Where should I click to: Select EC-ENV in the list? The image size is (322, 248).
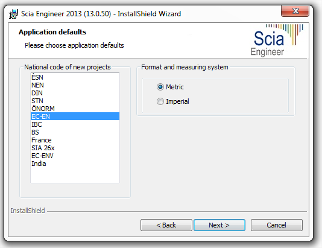[x=75, y=156]
